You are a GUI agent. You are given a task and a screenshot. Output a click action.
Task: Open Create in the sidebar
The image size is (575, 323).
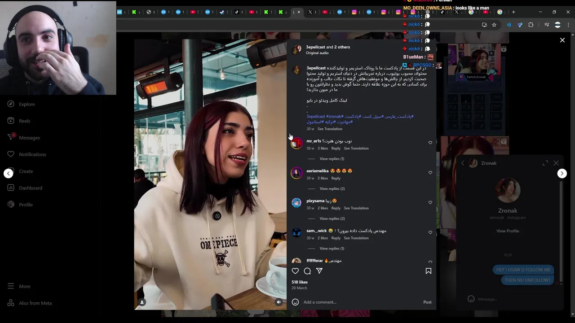point(20,171)
